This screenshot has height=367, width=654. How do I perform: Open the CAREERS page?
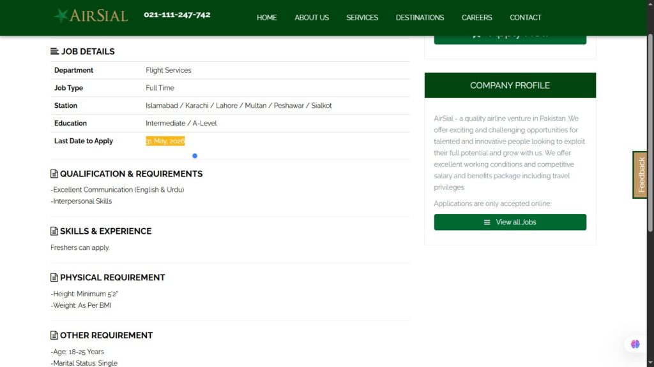[x=476, y=18]
